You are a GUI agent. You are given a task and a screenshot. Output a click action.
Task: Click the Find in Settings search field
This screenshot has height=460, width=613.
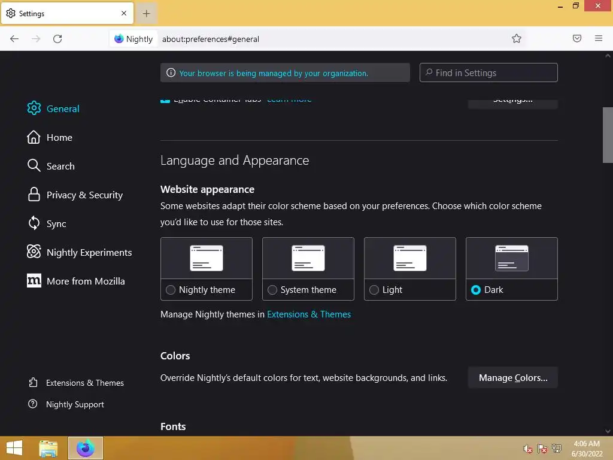click(488, 72)
